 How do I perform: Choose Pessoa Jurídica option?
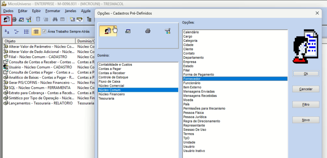click(235, 117)
